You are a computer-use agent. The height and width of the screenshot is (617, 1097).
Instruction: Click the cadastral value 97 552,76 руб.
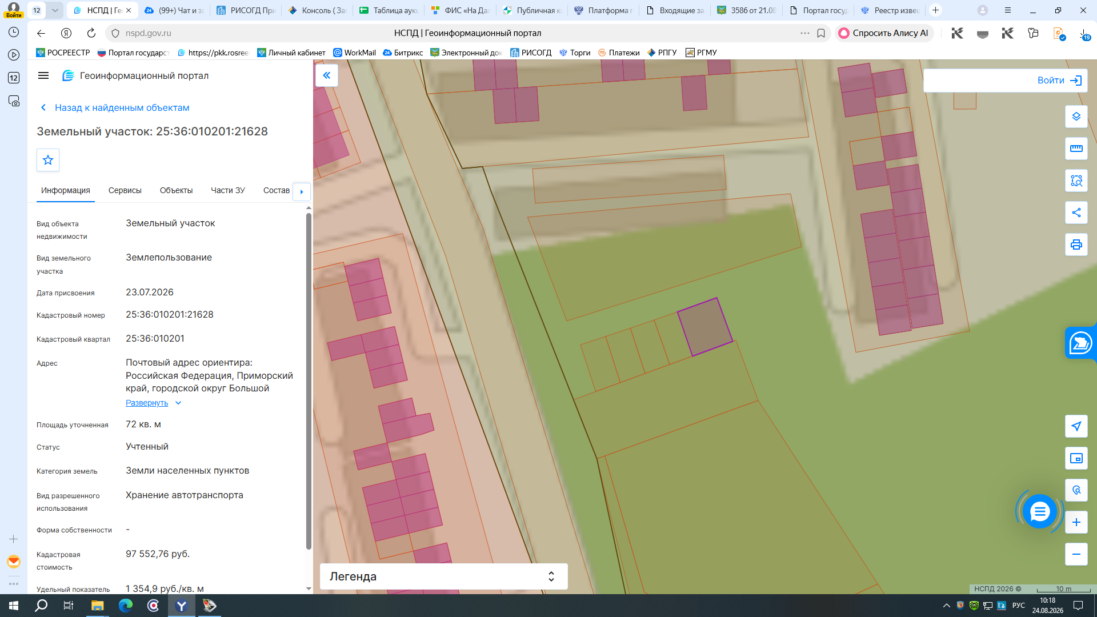158,554
